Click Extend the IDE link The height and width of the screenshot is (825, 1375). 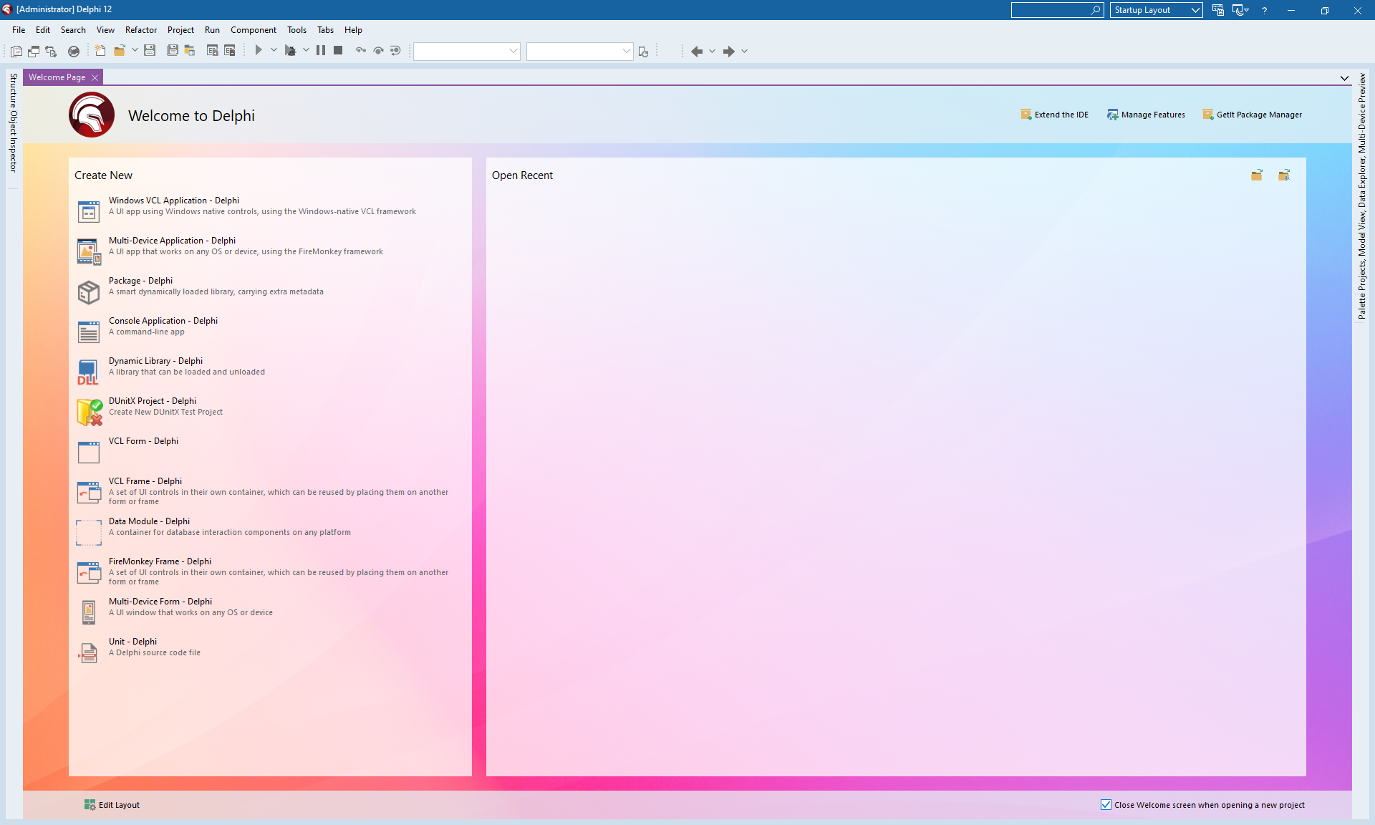click(x=1054, y=115)
